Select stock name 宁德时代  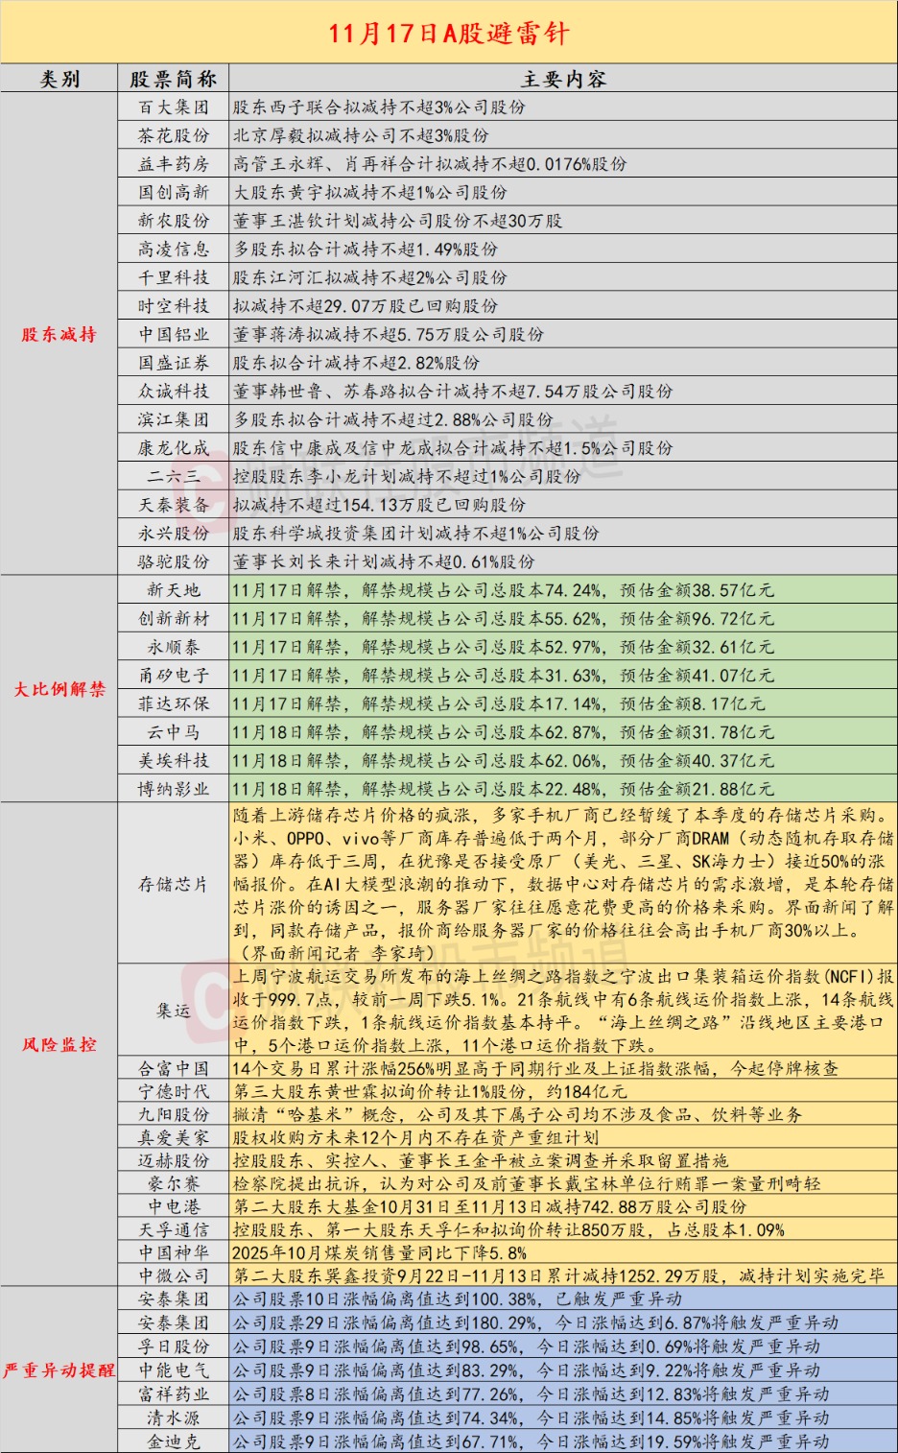tap(174, 1091)
